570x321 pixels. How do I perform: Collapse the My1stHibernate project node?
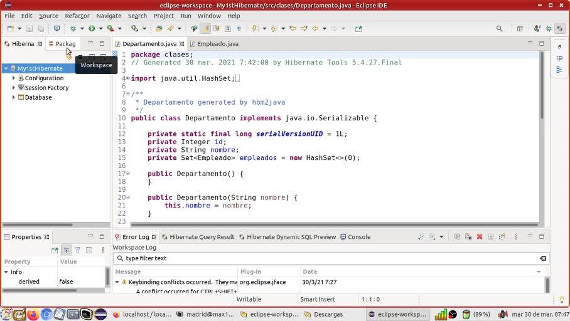click(6, 68)
